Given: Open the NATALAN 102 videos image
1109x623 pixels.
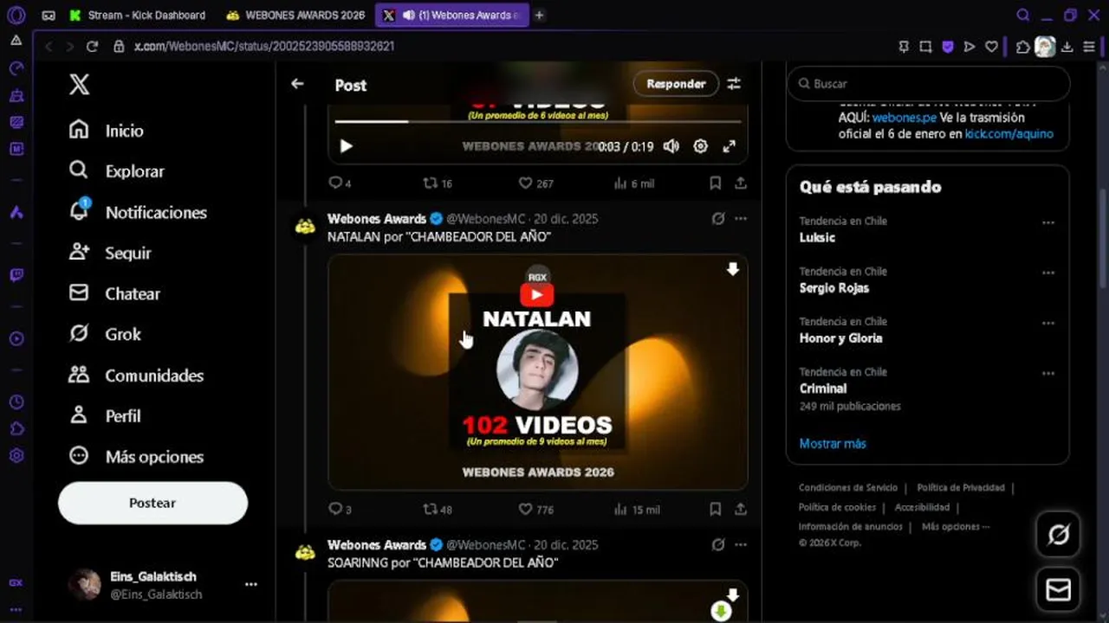Looking at the screenshot, I should point(537,372).
